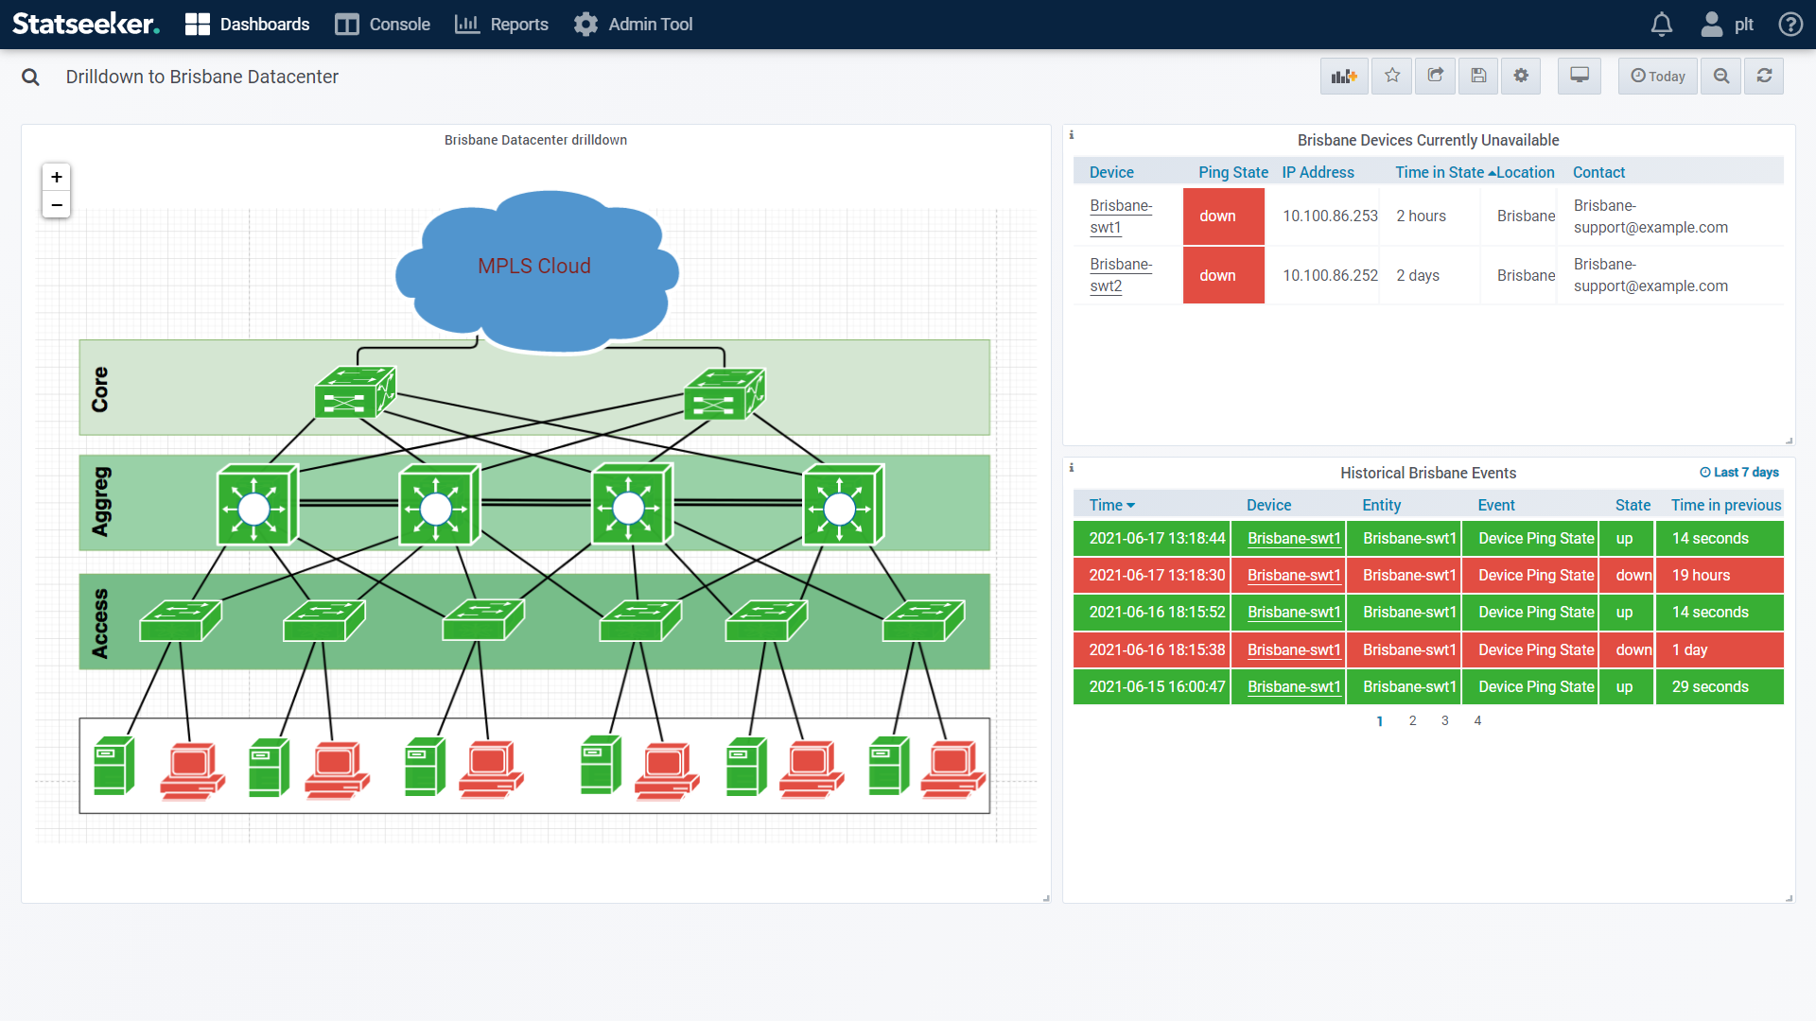Screen dimensions: 1816x1021
Task: Save the dashboard using floppy disk icon
Action: (1478, 77)
